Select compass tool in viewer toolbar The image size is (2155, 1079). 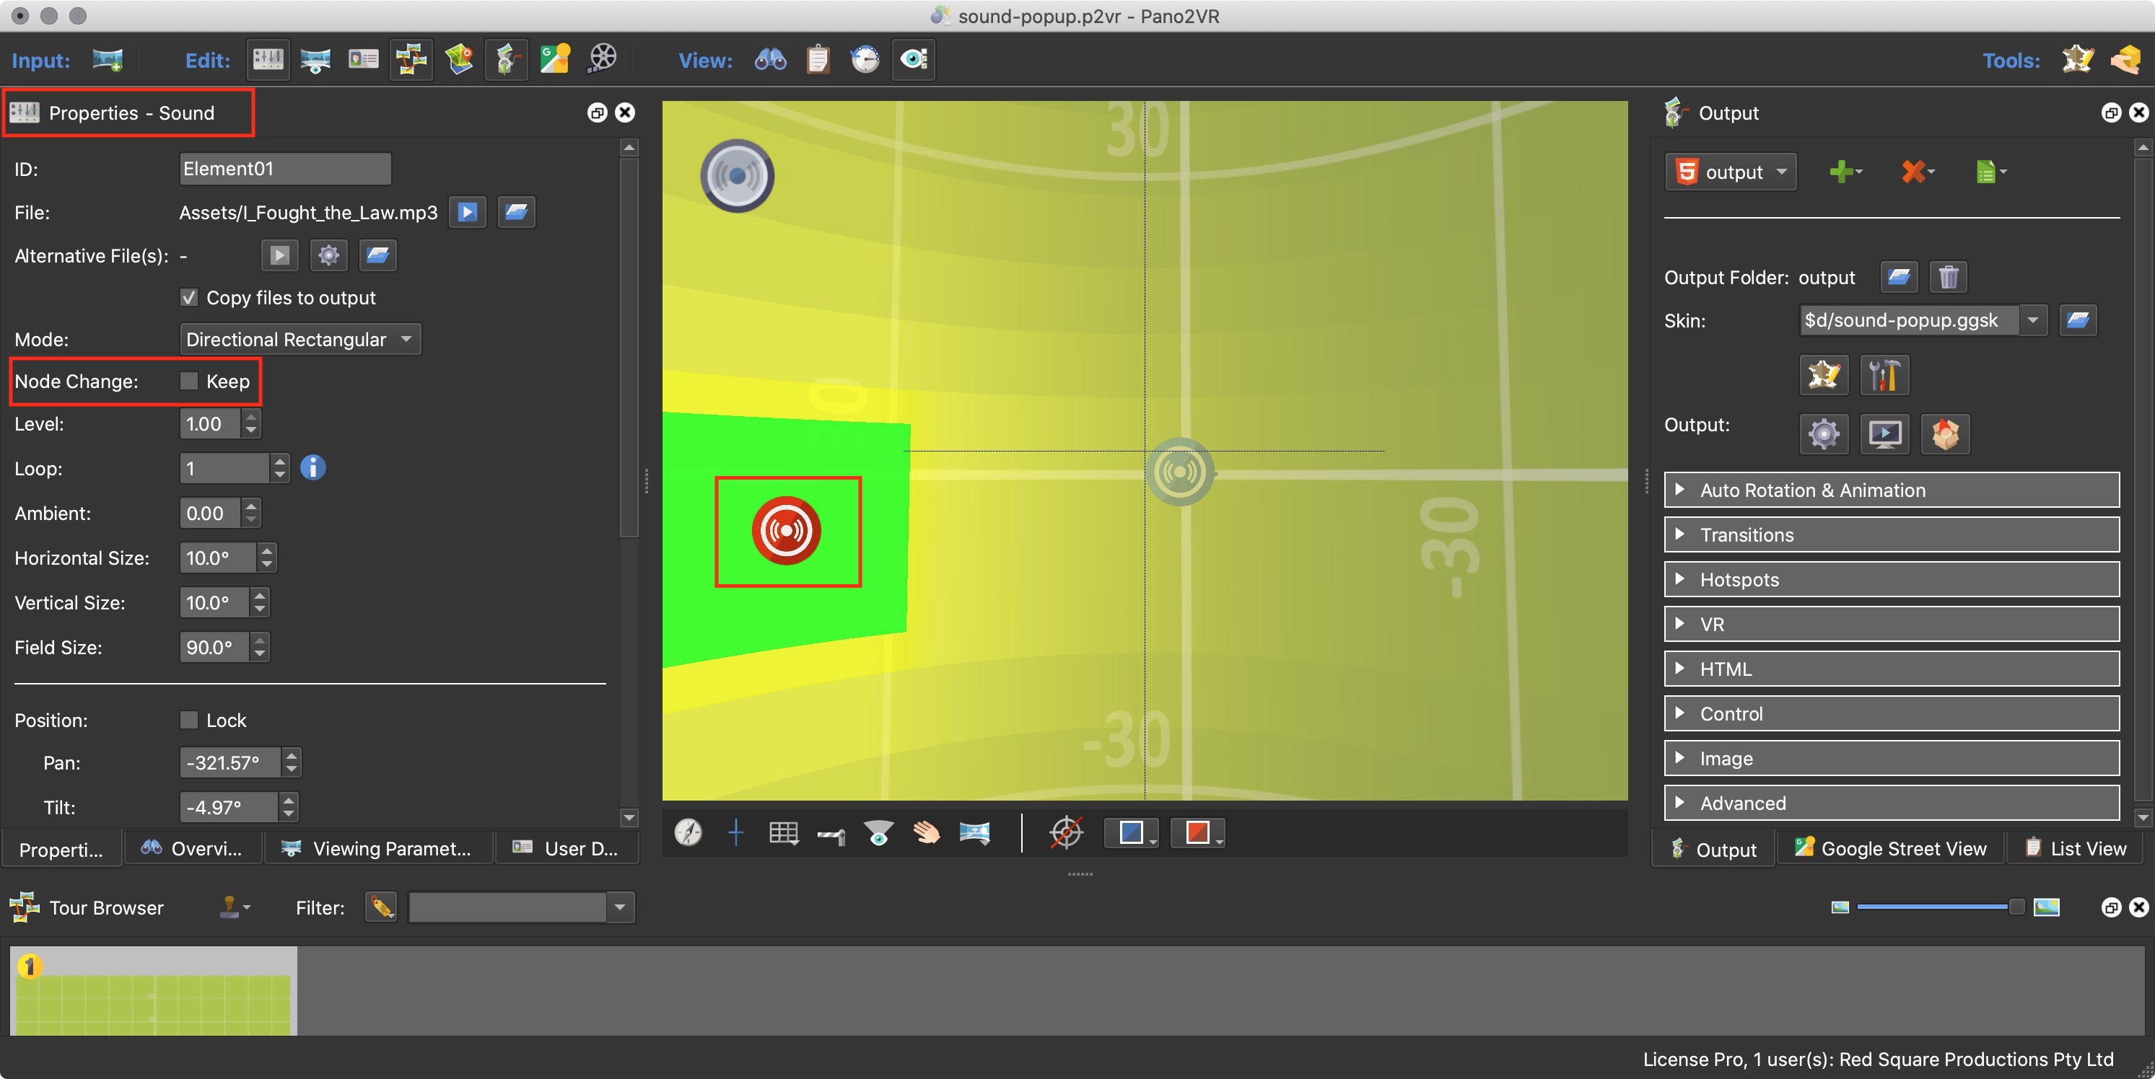688,832
